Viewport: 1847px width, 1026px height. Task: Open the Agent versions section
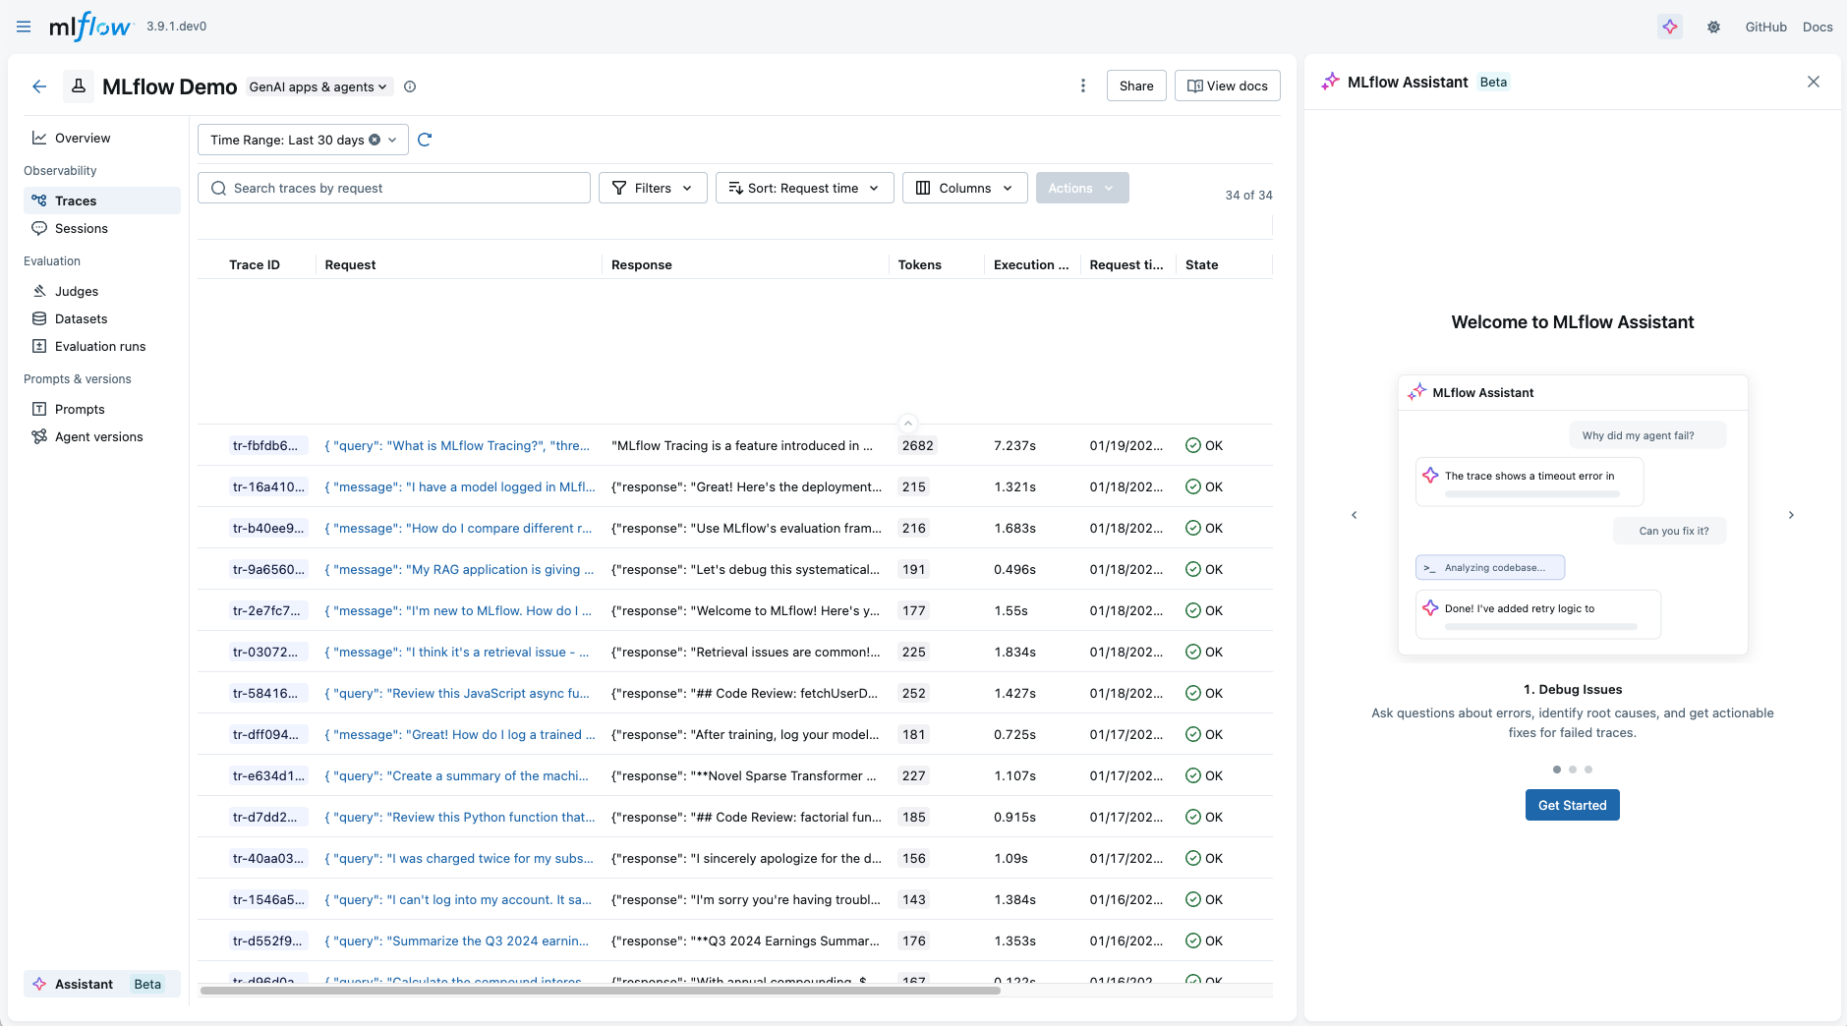[x=97, y=436]
